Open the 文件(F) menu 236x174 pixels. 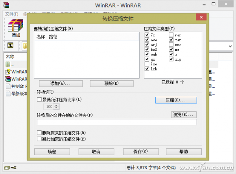(x=11, y=14)
